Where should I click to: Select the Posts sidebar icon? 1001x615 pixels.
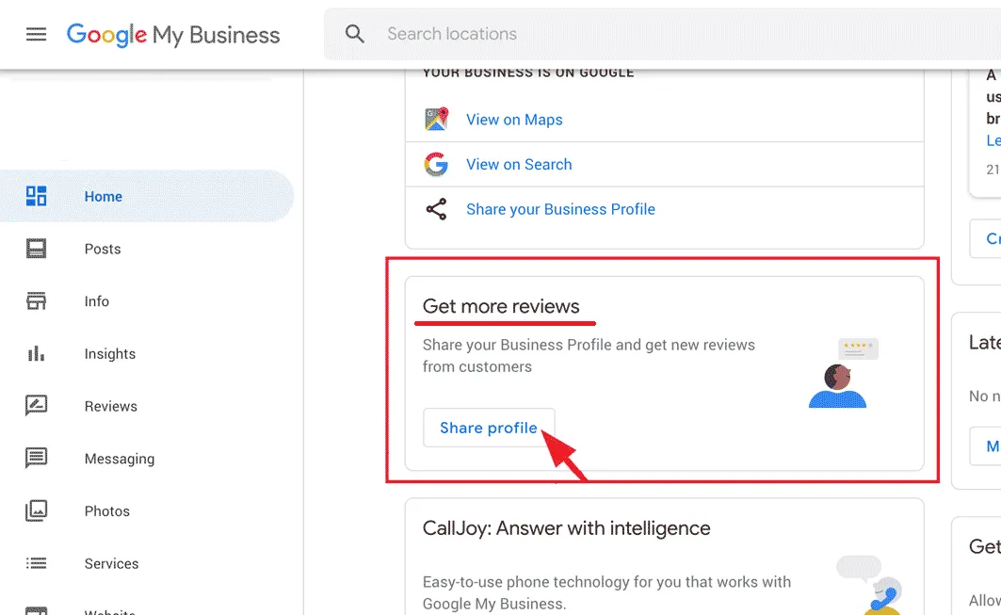pos(36,249)
